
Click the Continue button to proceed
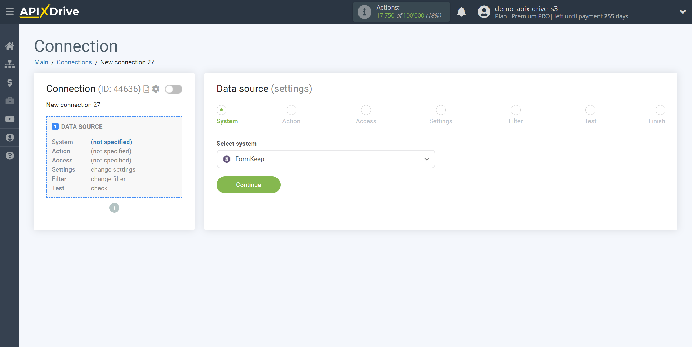point(248,185)
